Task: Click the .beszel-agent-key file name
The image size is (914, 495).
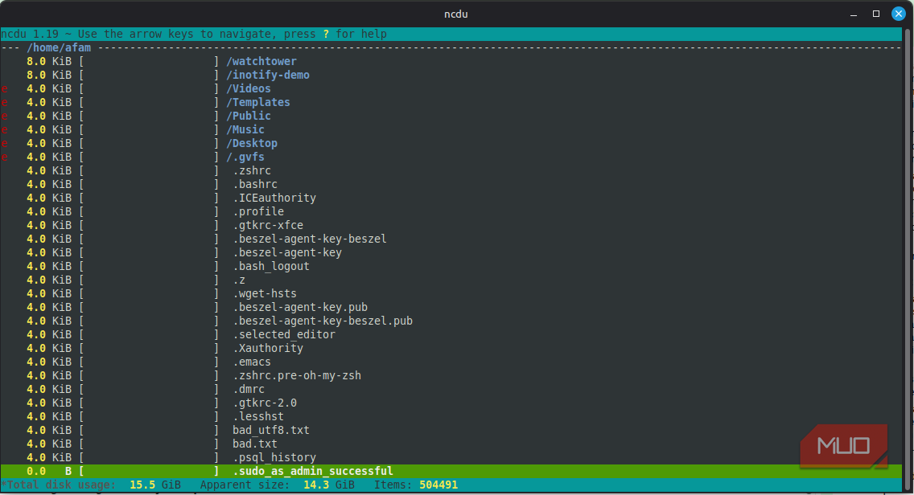Action: [x=287, y=253]
